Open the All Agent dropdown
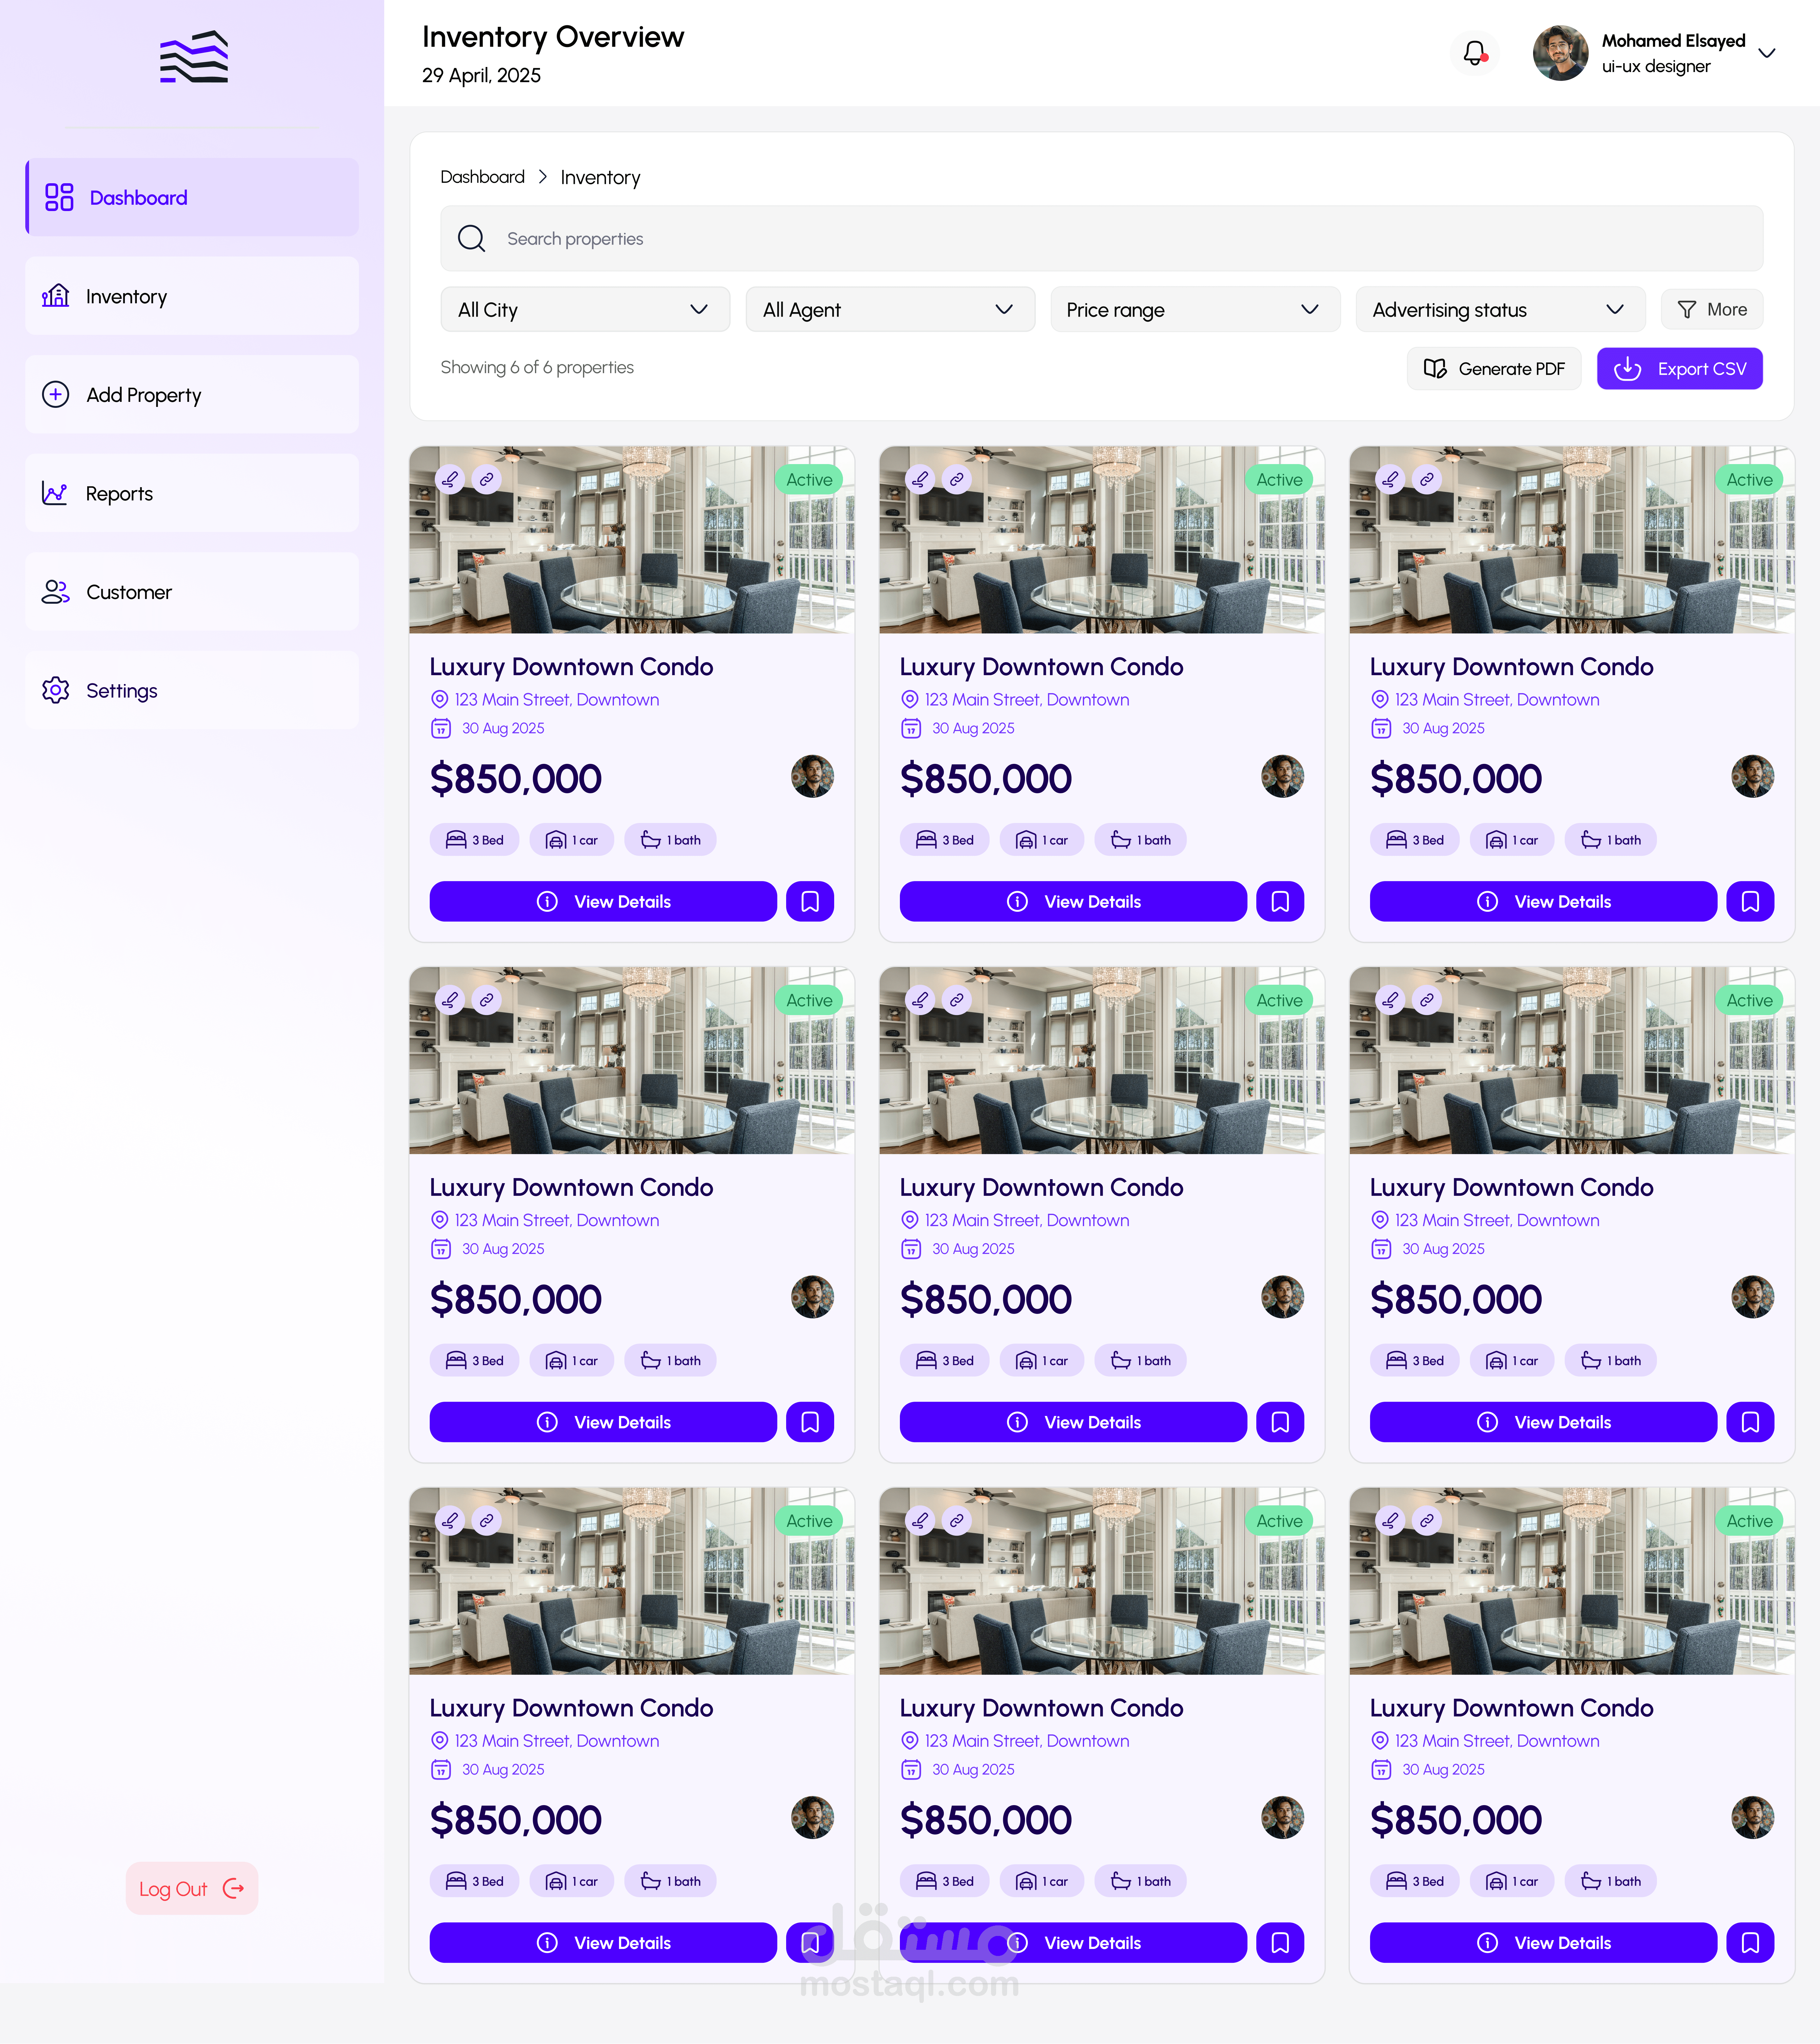Image resolution: width=1820 pixels, height=2044 pixels. pos(890,310)
